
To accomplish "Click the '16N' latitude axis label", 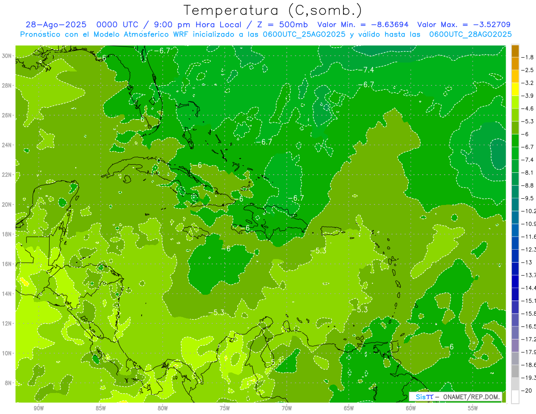I will pos(7,264).
